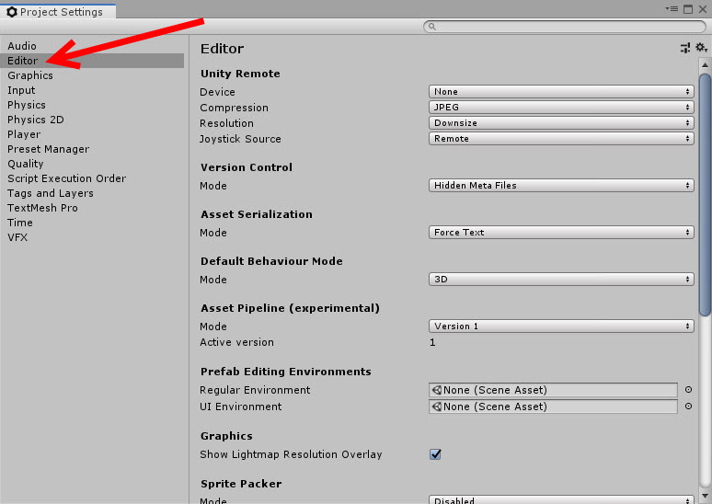Select the Graphics category in the sidebar
The height and width of the screenshot is (504, 712).
pos(92,75)
